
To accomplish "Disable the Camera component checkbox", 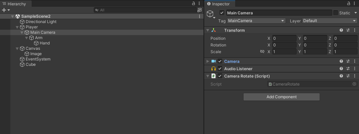I will [x=220, y=61].
